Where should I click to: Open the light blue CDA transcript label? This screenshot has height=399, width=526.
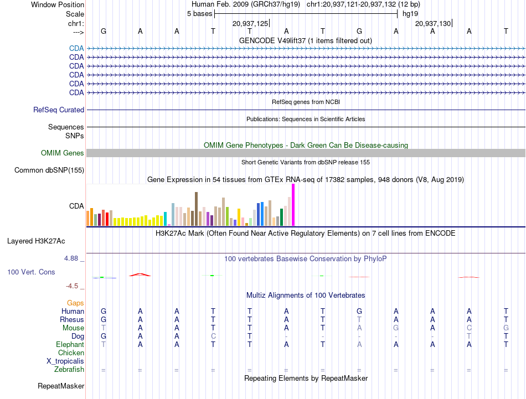pos(76,48)
